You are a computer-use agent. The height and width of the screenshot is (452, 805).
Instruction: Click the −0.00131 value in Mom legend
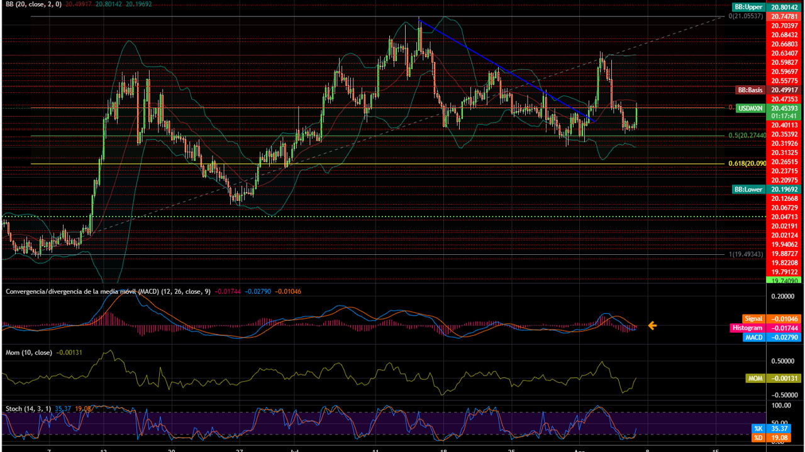[x=70, y=353]
